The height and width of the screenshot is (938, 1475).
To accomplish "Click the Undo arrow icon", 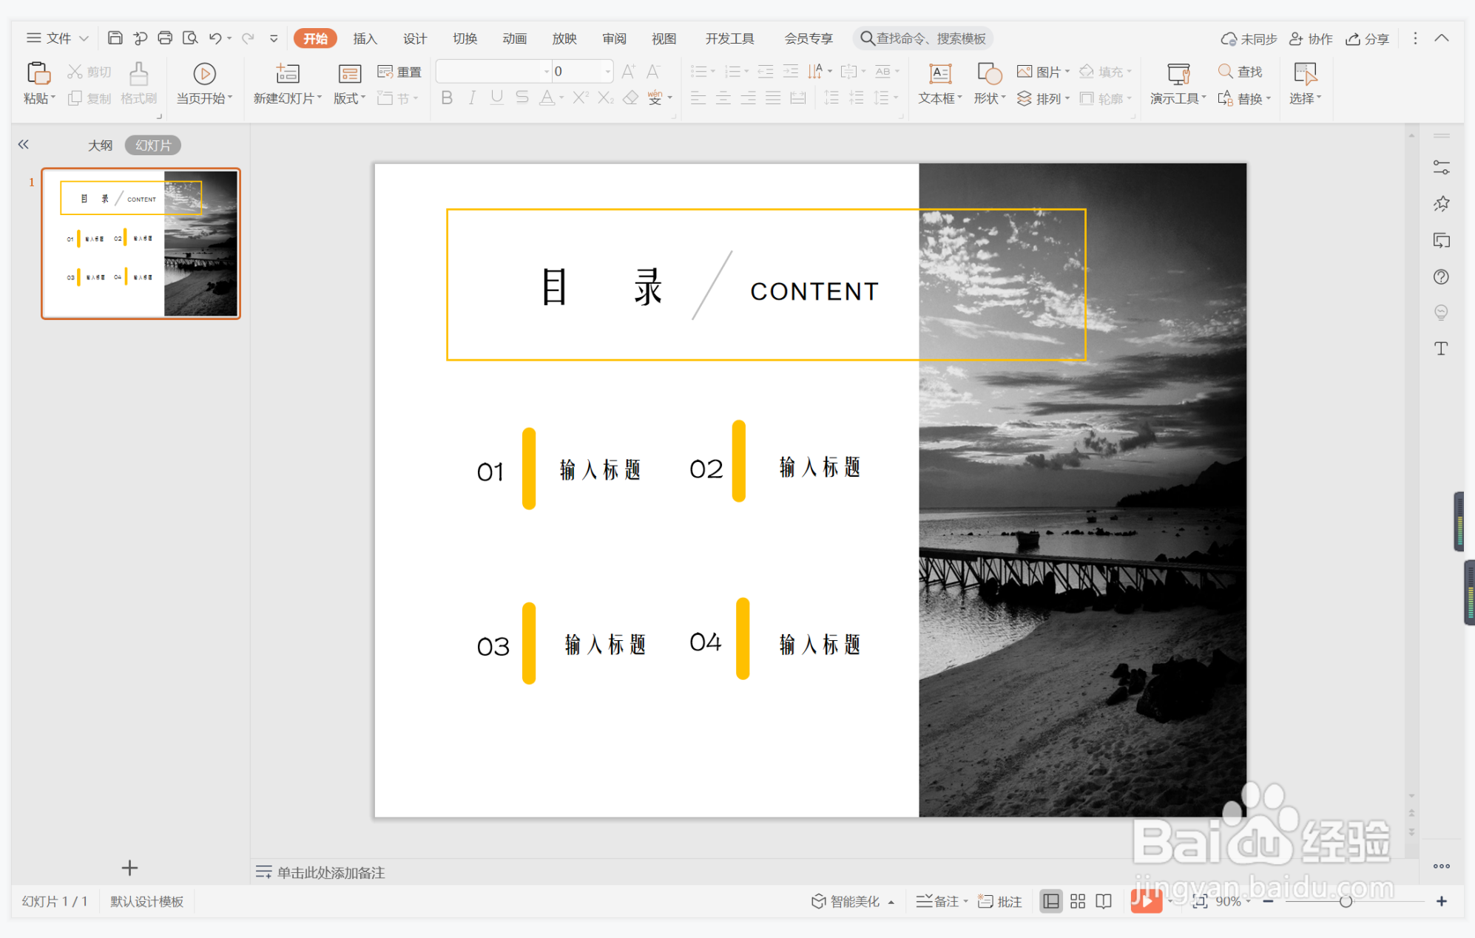I will [215, 38].
